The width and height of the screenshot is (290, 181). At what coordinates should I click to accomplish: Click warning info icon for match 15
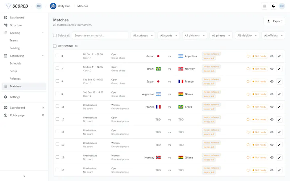tap(248, 170)
